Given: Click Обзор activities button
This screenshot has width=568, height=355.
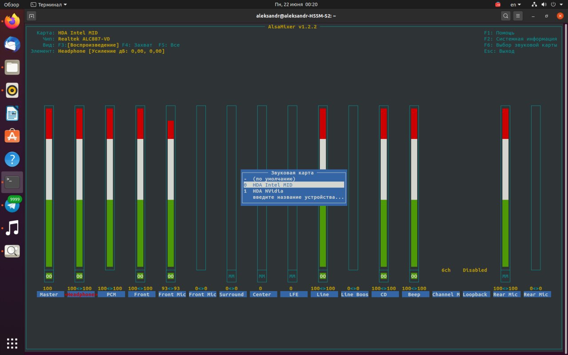Looking at the screenshot, I should point(12,4).
